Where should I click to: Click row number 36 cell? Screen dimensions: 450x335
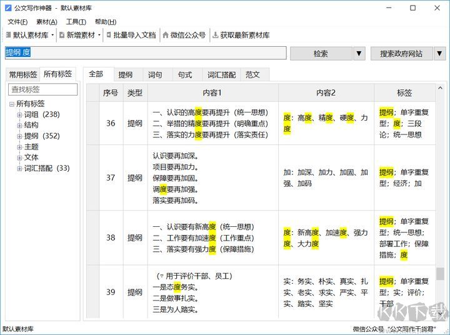pyautogui.click(x=111, y=123)
